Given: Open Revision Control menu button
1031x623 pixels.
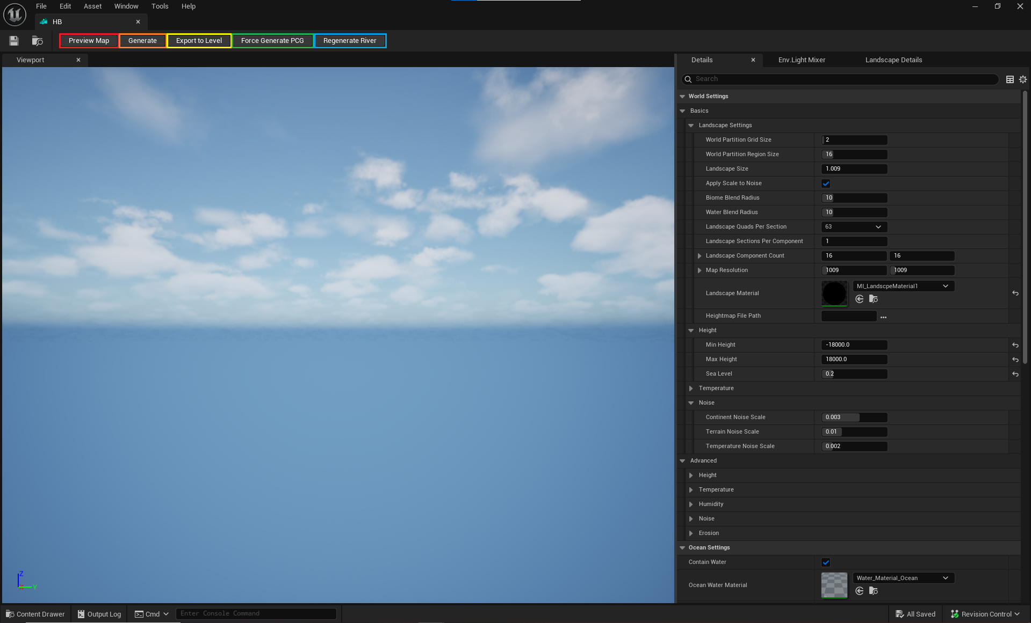Looking at the screenshot, I should click(x=985, y=614).
